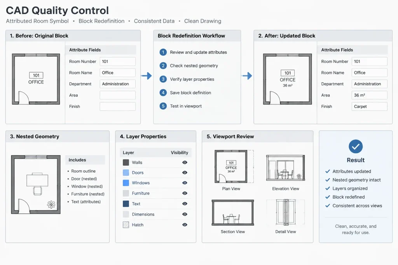Image resolution: width=398 pixels, height=265 pixels.
Task: Open the Detail View thumbnail
Action: pyautogui.click(x=286, y=212)
